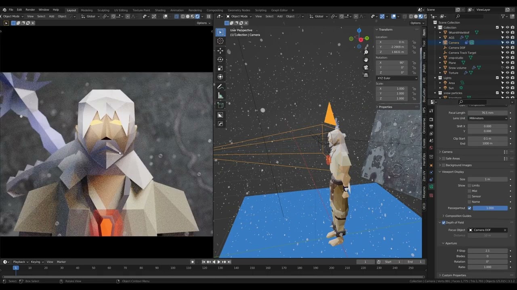Select the Move tool
This screenshot has width=517, height=290.
tap(220, 51)
